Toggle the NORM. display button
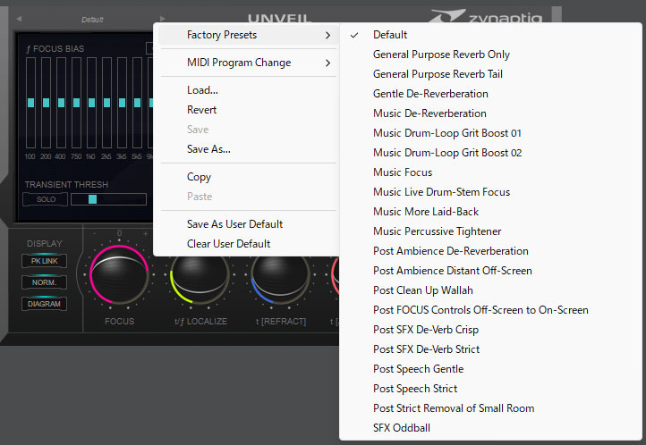Image resolution: width=646 pixels, height=445 pixels. pos(44,282)
